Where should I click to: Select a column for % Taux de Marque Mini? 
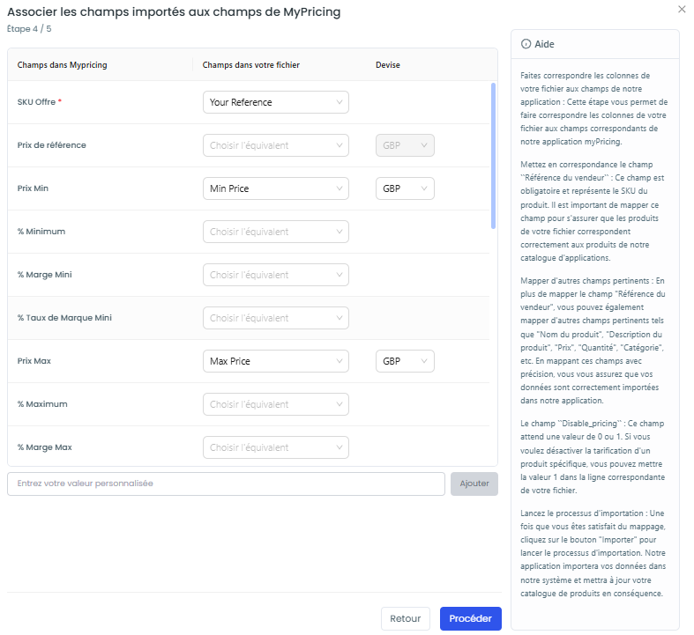tap(275, 318)
